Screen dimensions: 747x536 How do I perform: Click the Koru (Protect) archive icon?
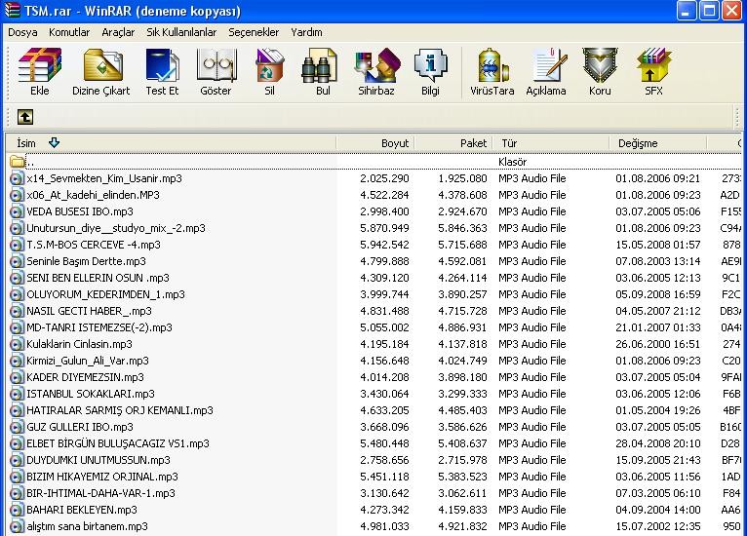pyautogui.click(x=600, y=71)
